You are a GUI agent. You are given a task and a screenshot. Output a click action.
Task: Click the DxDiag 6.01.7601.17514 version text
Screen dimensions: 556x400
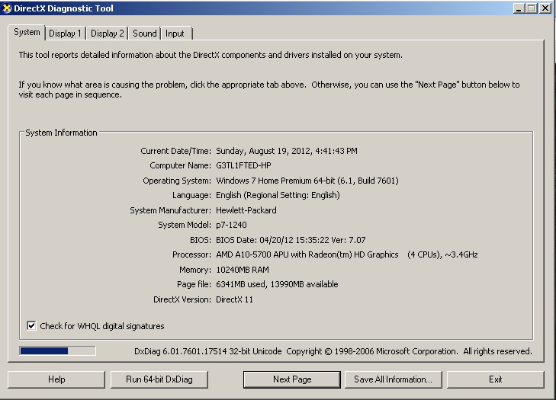[207, 351]
